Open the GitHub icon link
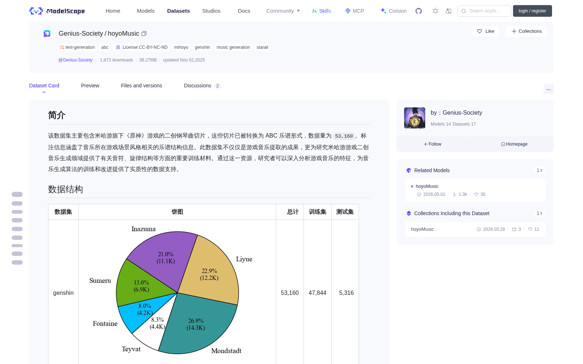 click(419, 11)
